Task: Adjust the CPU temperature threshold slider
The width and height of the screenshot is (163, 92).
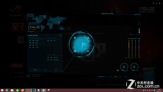Action: [x=139, y=31]
